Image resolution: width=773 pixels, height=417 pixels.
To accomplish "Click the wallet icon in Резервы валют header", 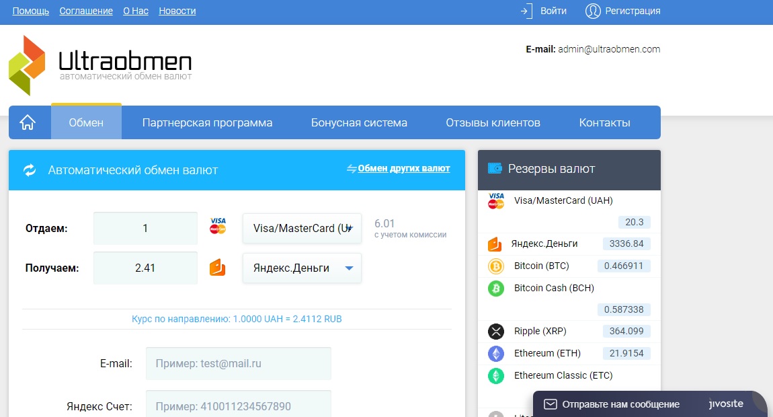I will point(495,168).
